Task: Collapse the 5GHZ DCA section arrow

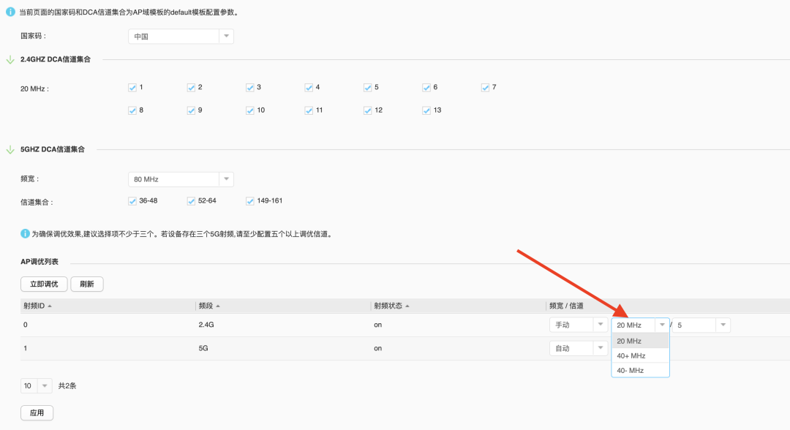Action: pos(10,150)
